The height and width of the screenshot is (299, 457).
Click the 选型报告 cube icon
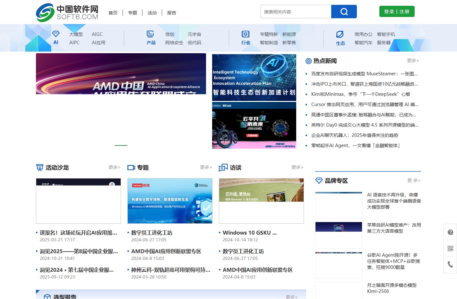(47, 297)
